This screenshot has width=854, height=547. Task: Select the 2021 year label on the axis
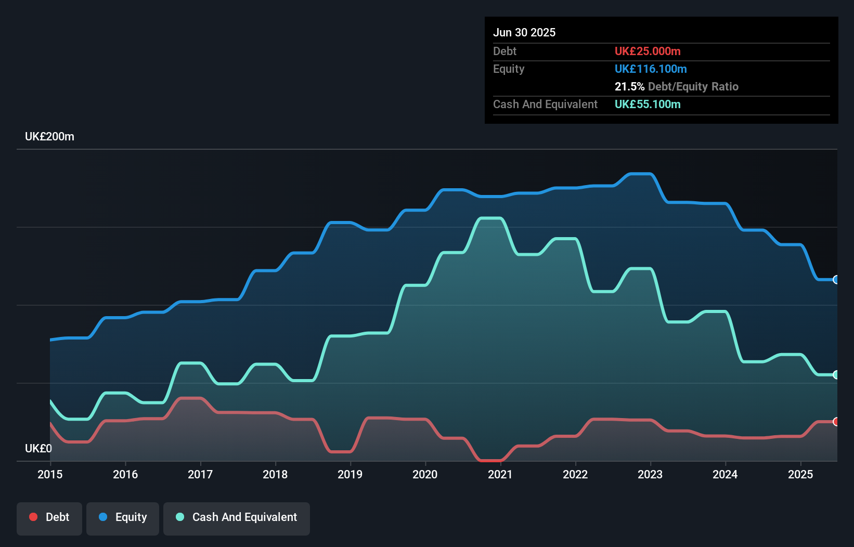click(x=500, y=475)
